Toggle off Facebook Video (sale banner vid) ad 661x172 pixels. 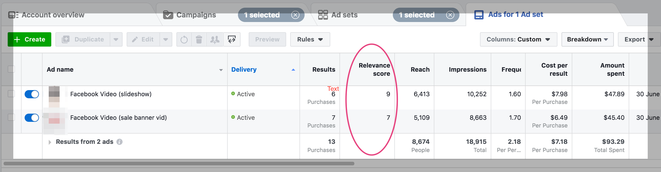click(x=32, y=118)
